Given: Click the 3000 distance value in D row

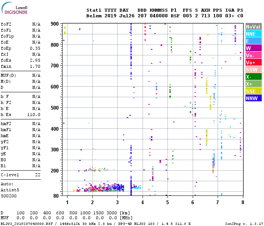Looking at the screenshot, I should (x=112, y=213).
